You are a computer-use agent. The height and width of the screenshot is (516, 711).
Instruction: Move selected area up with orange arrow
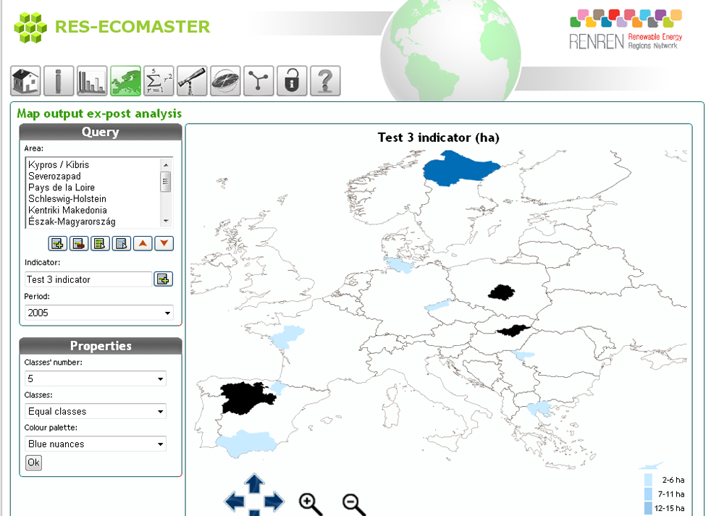click(x=143, y=243)
